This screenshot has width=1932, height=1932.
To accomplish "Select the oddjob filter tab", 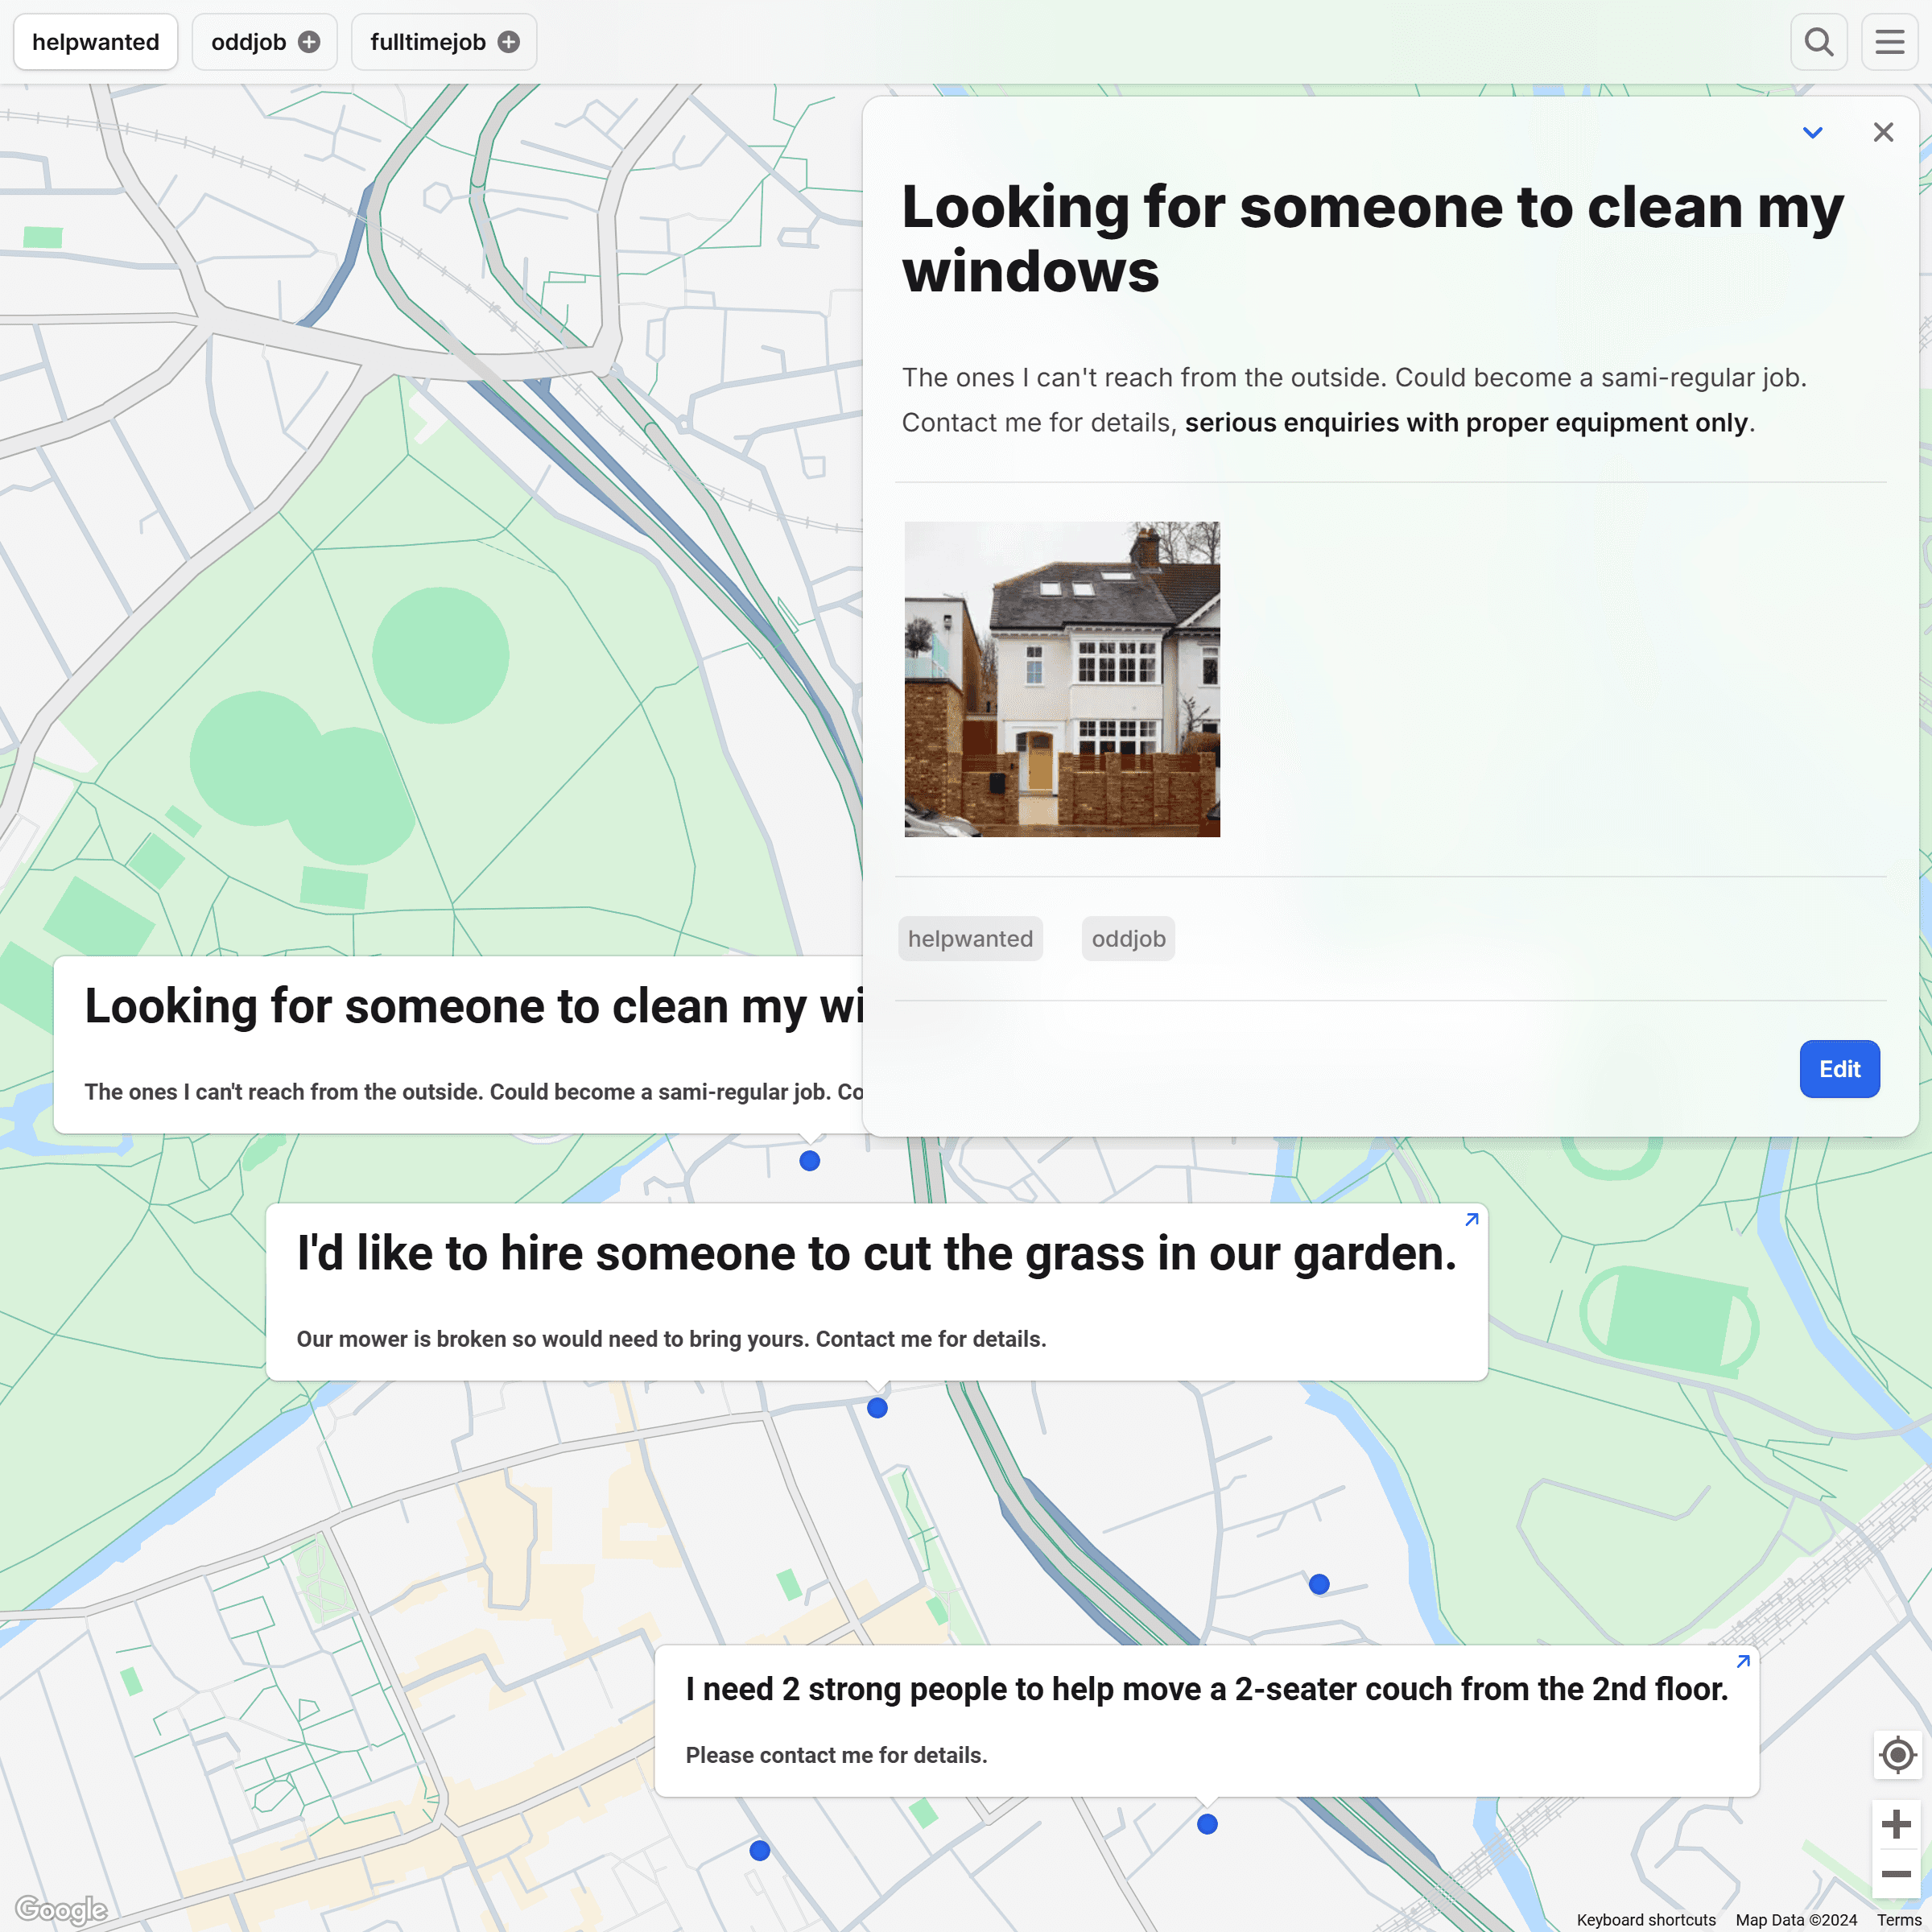I will pyautogui.click(x=249, y=42).
